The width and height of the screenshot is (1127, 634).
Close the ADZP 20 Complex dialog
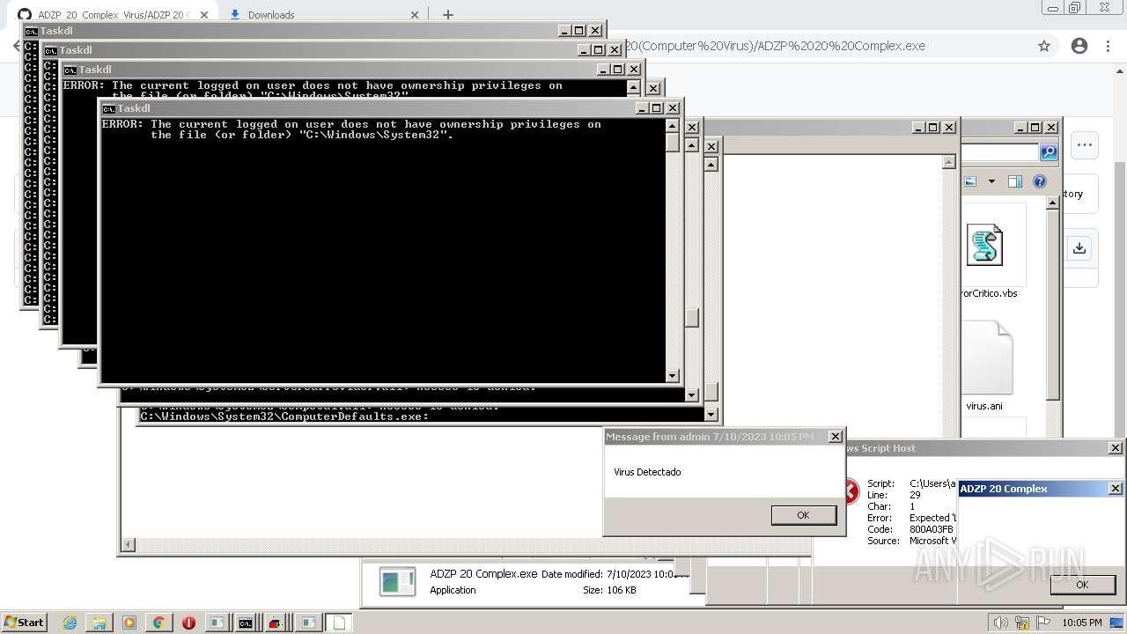pos(1115,489)
